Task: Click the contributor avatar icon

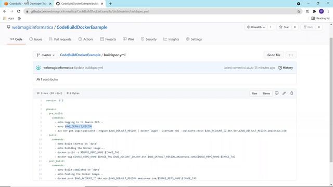Action: [x=38, y=68]
